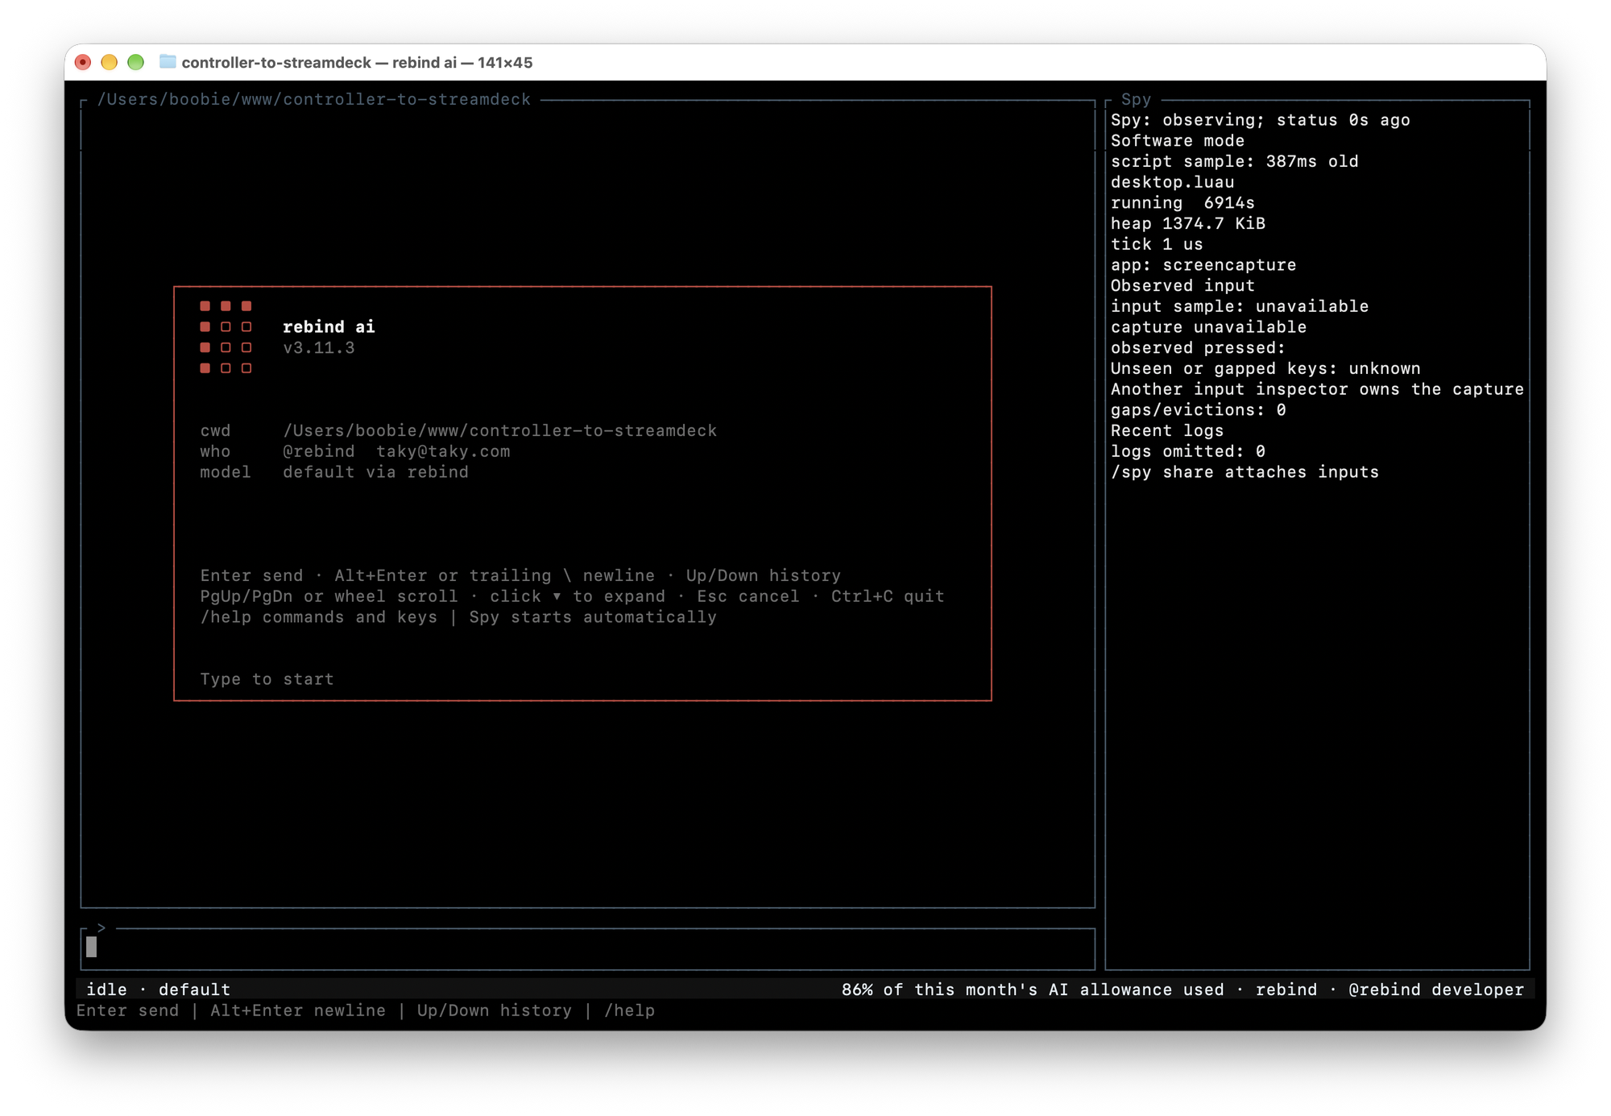Click the red close window button

click(x=83, y=62)
